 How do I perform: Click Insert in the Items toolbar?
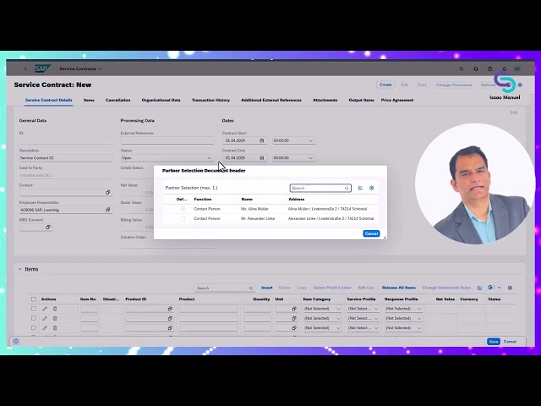pyautogui.click(x=267, y=288)
